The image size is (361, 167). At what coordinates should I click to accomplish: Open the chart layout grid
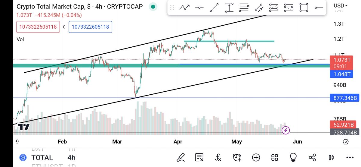click(x=274, y=157)
